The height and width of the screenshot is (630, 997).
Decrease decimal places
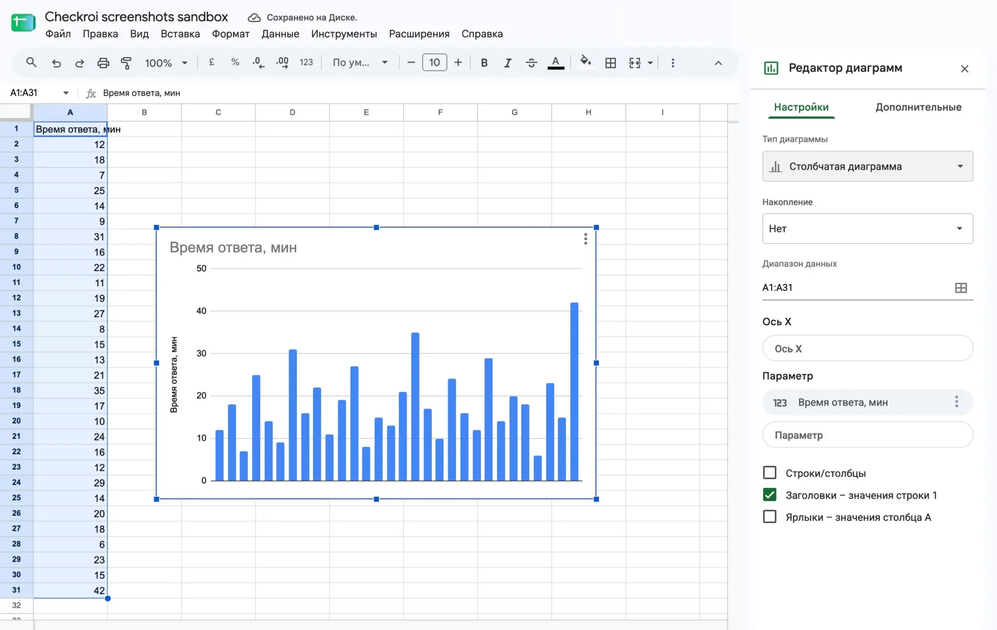pyautogui.click(x=258, y=63)
